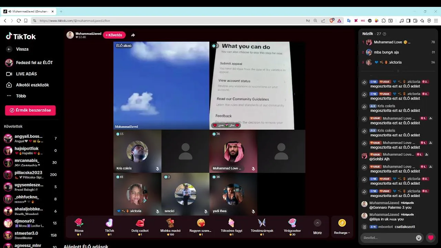Open MuhammadJaved host avatar
Screen dimensions: 441x248
pos(70,35)
